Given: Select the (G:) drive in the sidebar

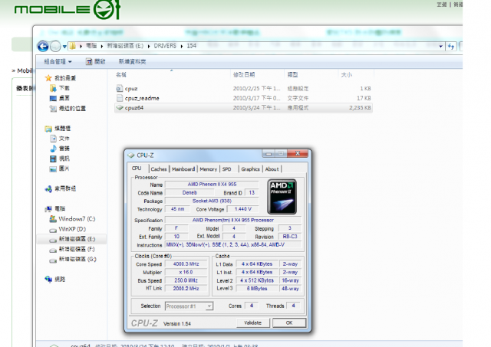Looking at the screenshot, I should click(73, 259).
